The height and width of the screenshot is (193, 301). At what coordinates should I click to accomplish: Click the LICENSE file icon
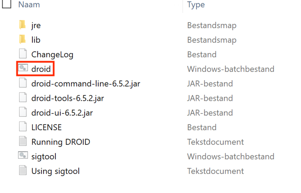(23, 127)
